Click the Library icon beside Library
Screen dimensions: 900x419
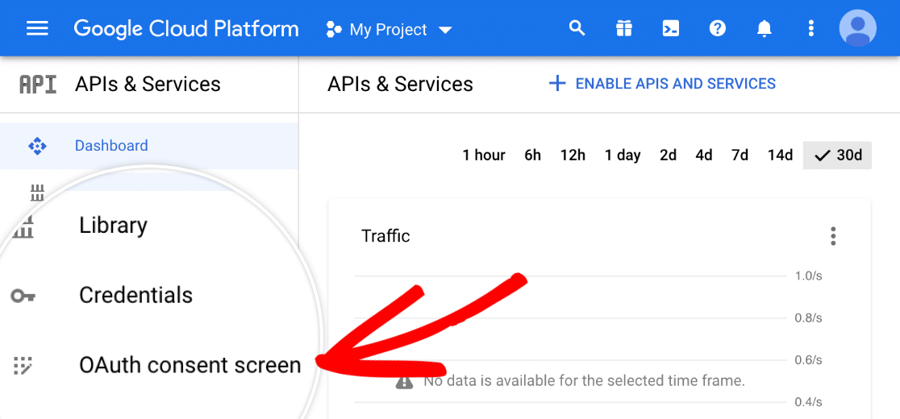[x=23, y=226]
